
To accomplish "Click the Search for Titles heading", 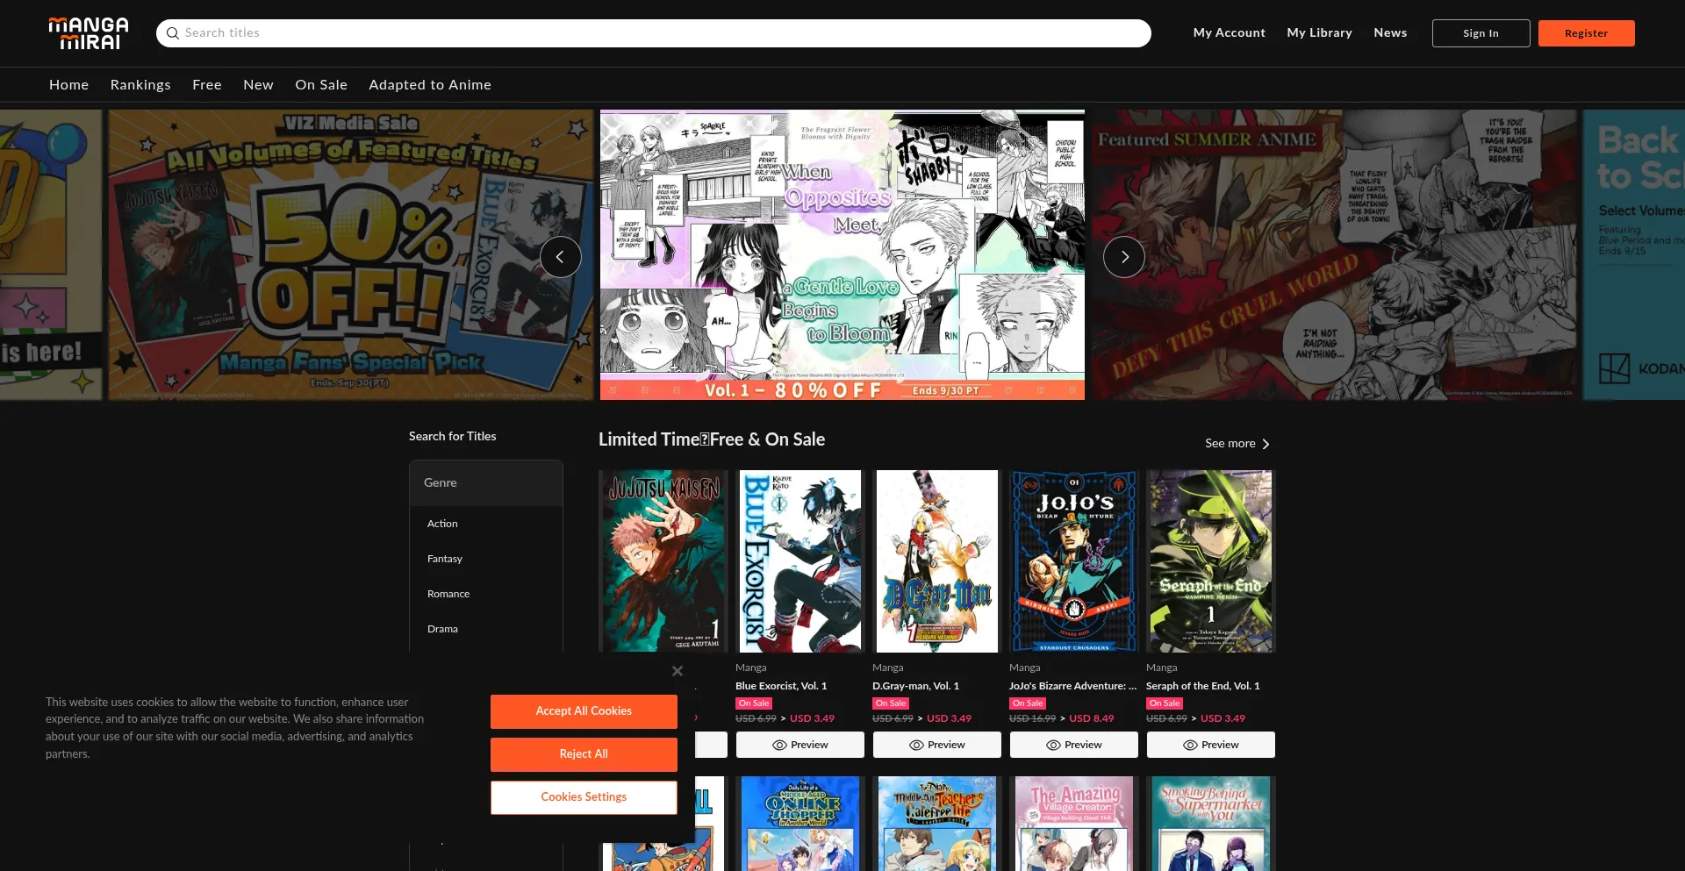I will point(453,437).
